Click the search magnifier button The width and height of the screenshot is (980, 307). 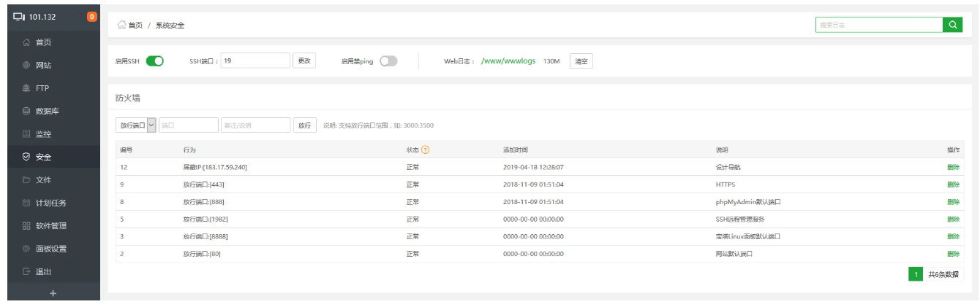click(952, 25)
